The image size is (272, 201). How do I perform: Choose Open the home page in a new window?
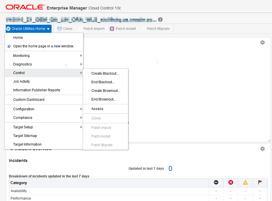44,46
